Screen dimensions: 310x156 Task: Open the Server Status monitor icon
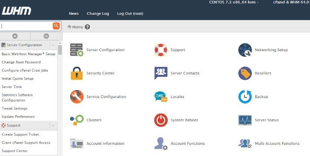[245, 120]
